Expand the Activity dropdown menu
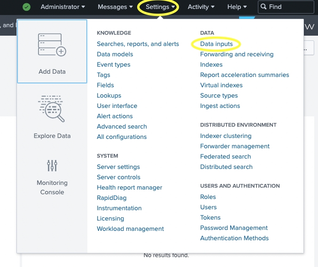318x267 pixels. click(201, 7)
